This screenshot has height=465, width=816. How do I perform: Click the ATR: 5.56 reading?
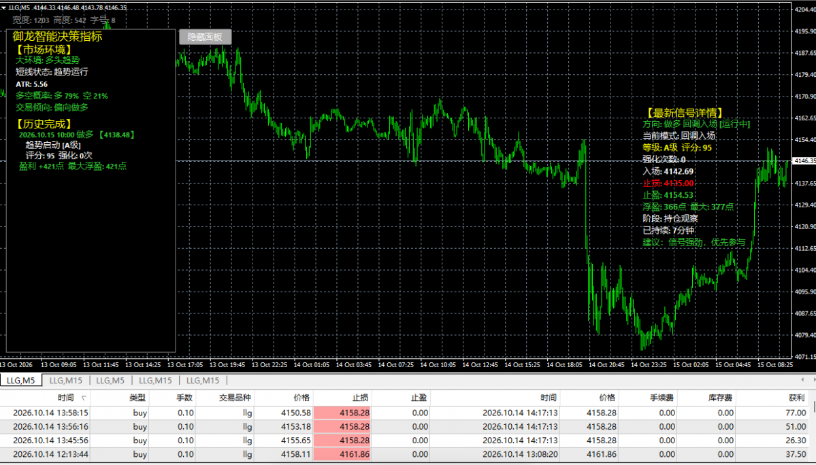[31, 84]
